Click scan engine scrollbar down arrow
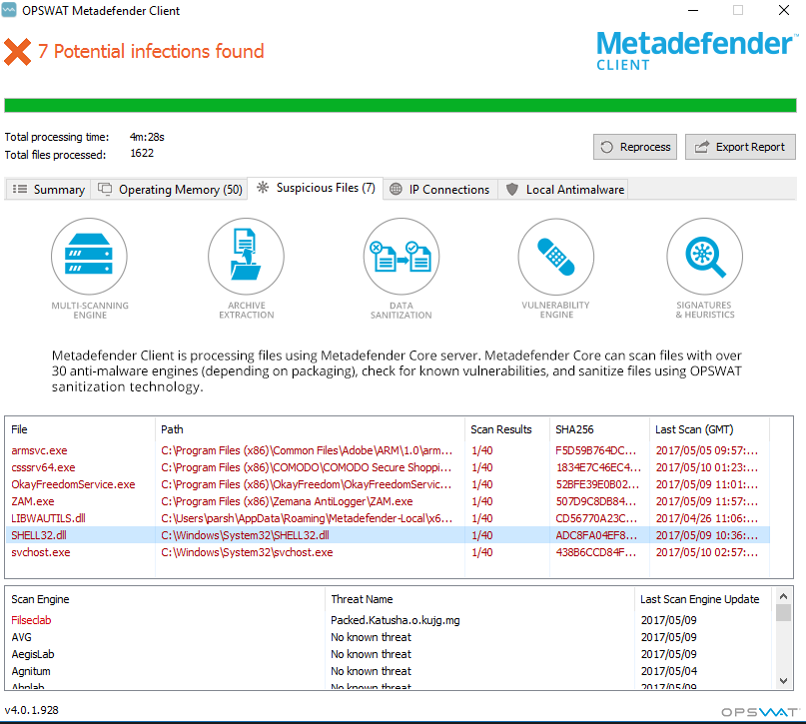The image size is (806, 724). point(783,681)
